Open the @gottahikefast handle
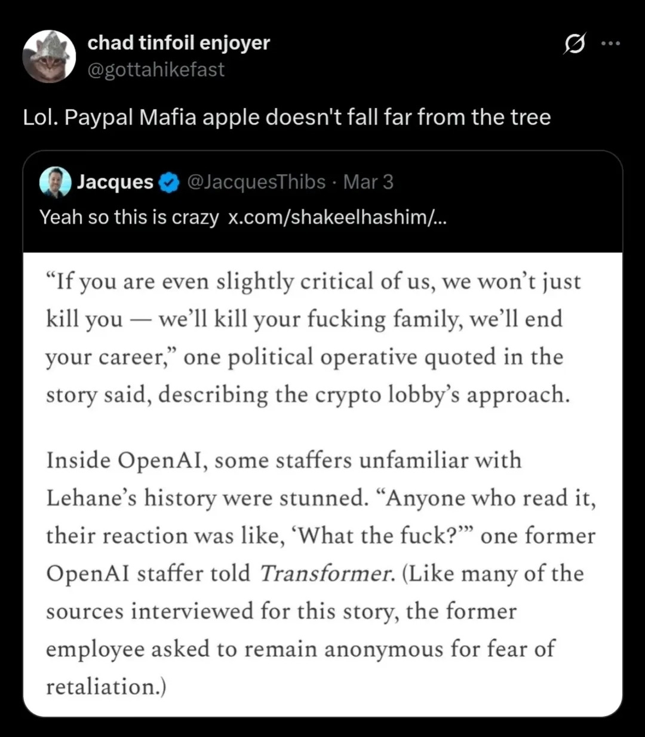Viewport: 645px width, 737px height. [156, 70]
